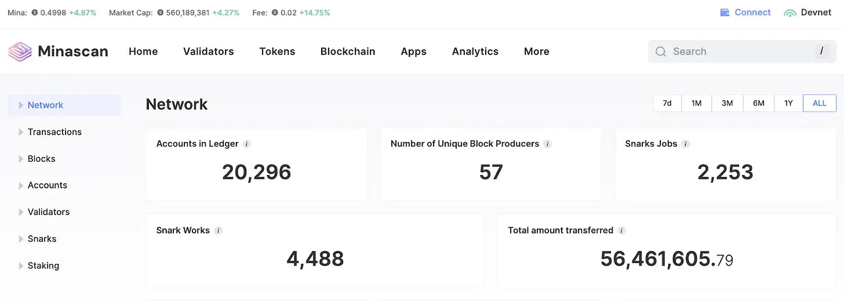
Task: Open the Analytics navigation item
Action: (475, 52)
